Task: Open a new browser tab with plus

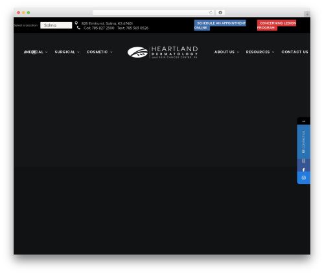Action: [x=307, y=14]
